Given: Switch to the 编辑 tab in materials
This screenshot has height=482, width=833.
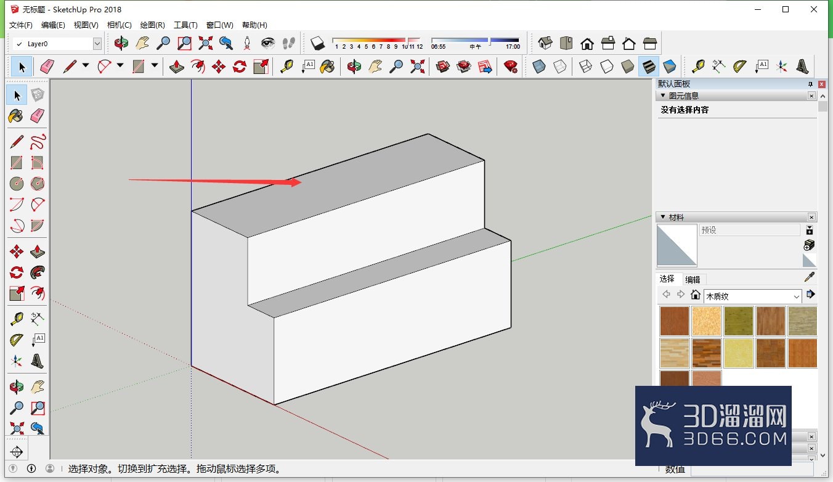Looking at the screenshot, I should [x=693, y=279].
